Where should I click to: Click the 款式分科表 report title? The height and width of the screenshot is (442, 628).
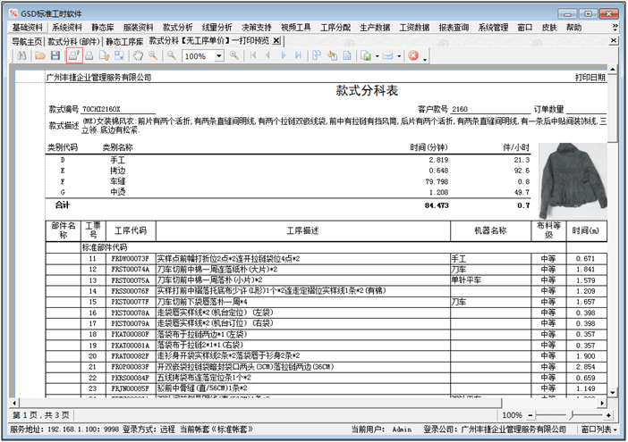pos(367,90)
